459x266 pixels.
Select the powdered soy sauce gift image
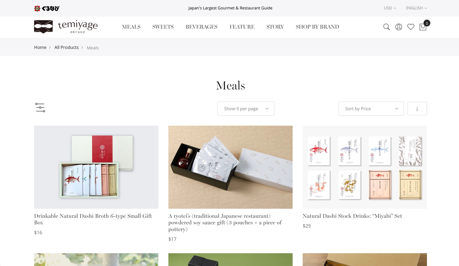[x=230, y=167]
